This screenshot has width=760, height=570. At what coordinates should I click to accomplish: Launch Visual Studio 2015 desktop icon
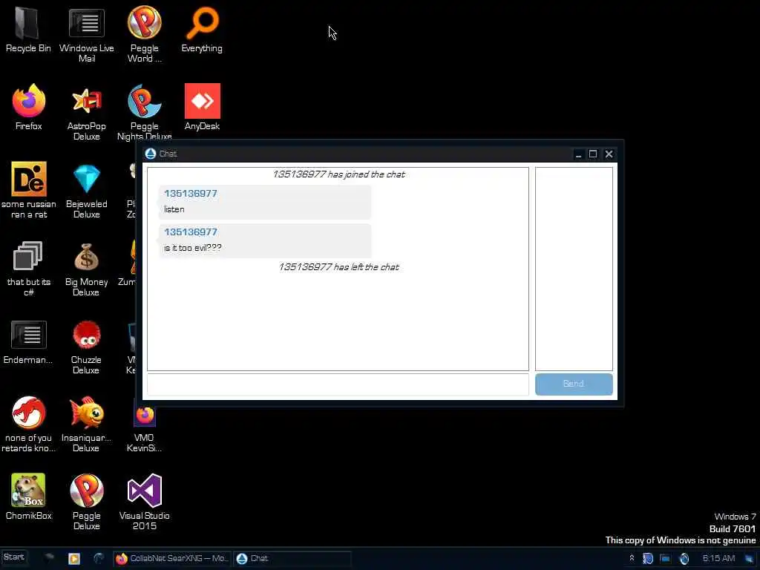point(145,502)
